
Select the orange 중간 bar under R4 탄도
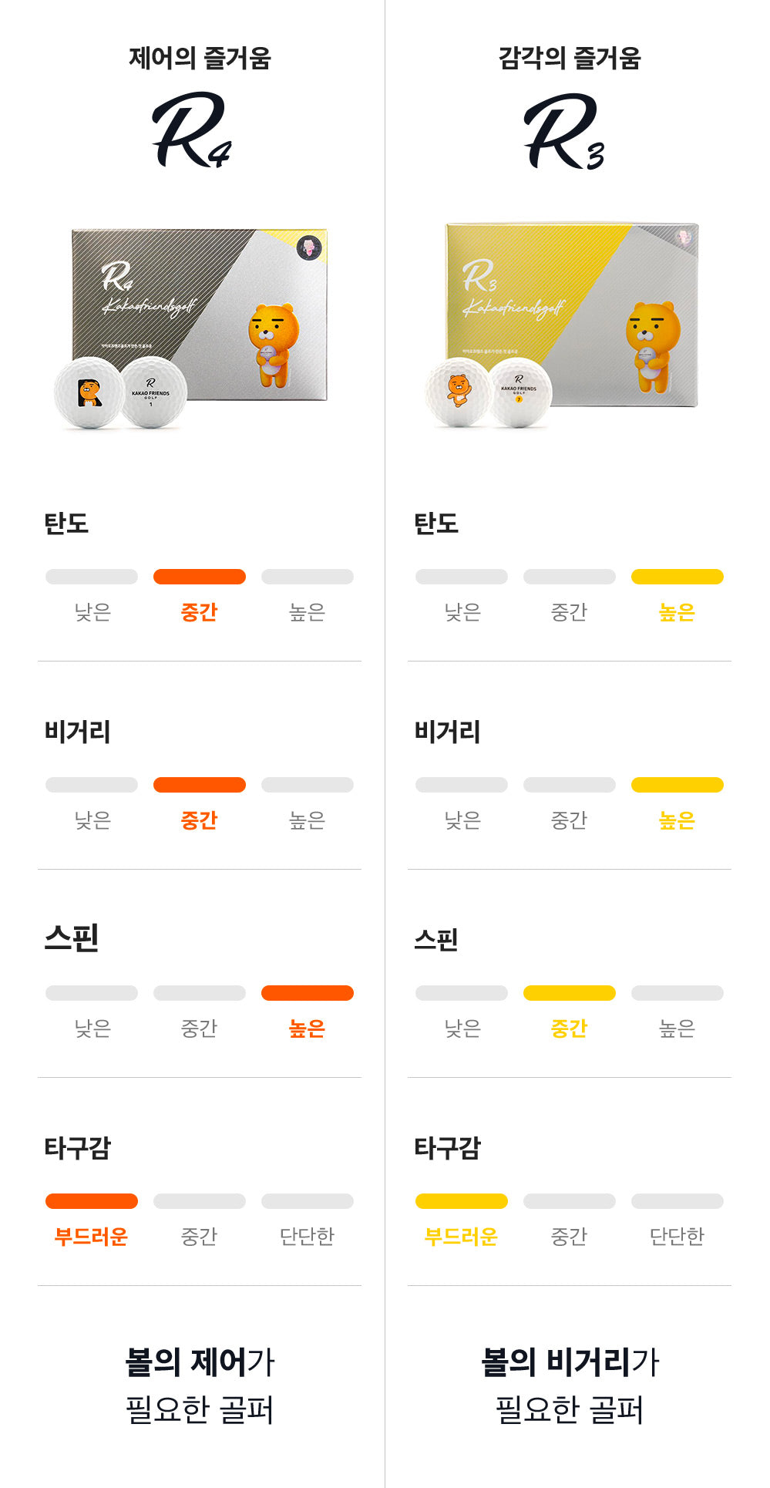tap(200, 577)
